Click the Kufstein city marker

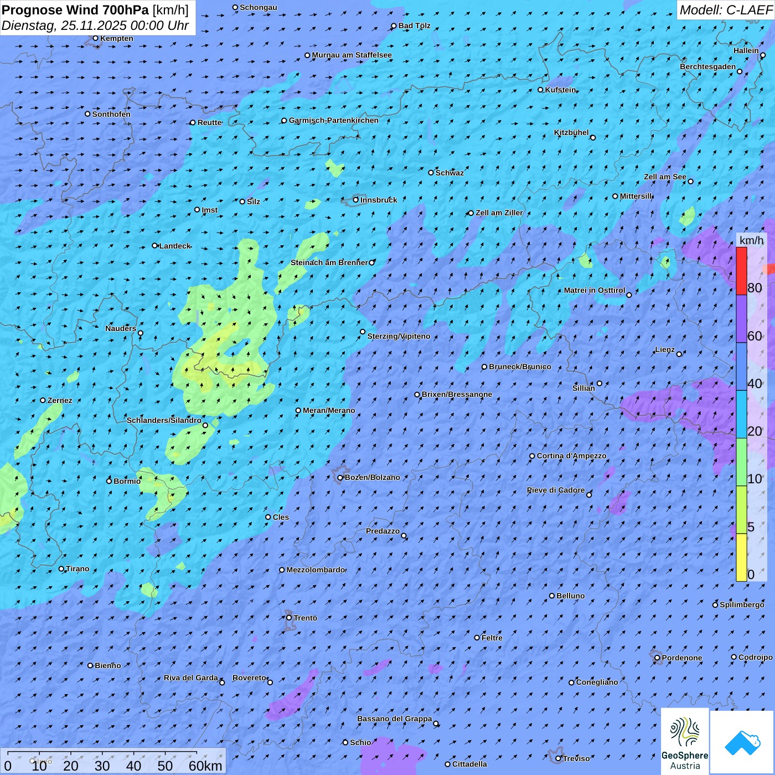541,90
